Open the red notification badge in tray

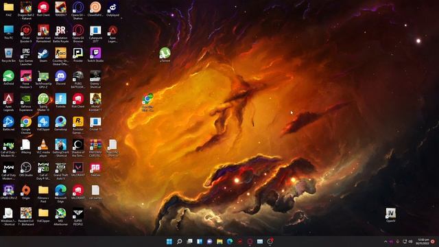point(433,242)
